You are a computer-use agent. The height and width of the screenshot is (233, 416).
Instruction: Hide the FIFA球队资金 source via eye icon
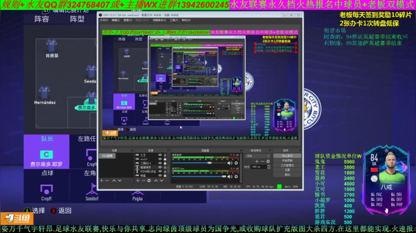click(x=160, y=171)
